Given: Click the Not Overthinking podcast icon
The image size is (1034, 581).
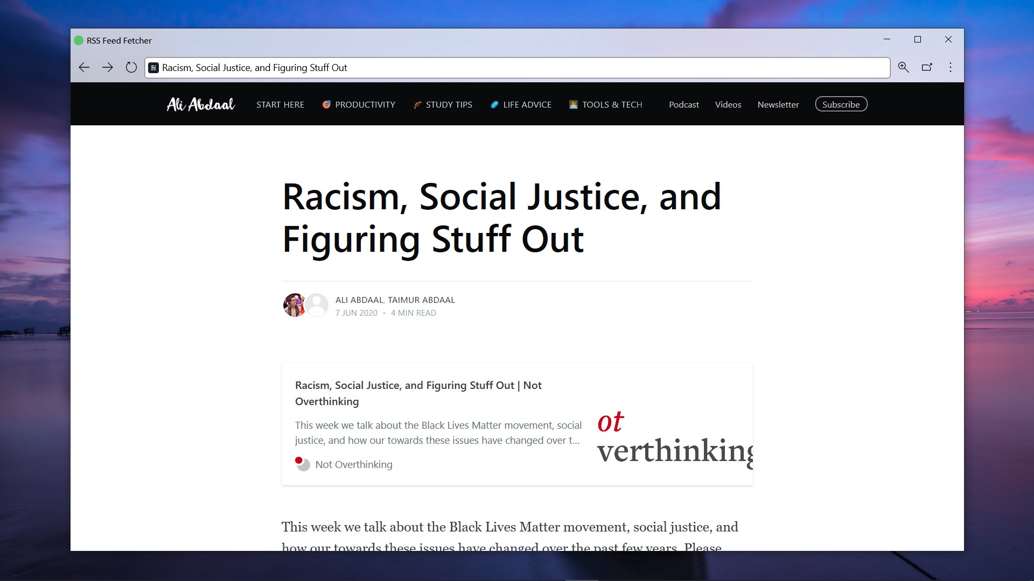Looking at the screenshot, I should click(303, 464).
